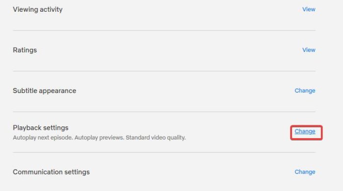Click the red-outlined Change link

point(305,131)
